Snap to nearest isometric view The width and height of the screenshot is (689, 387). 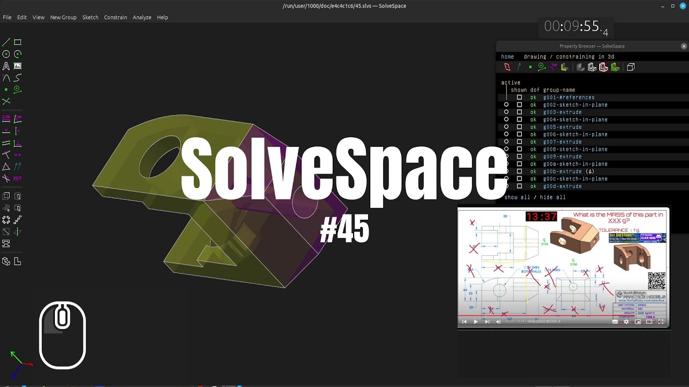tap(6, 262)
